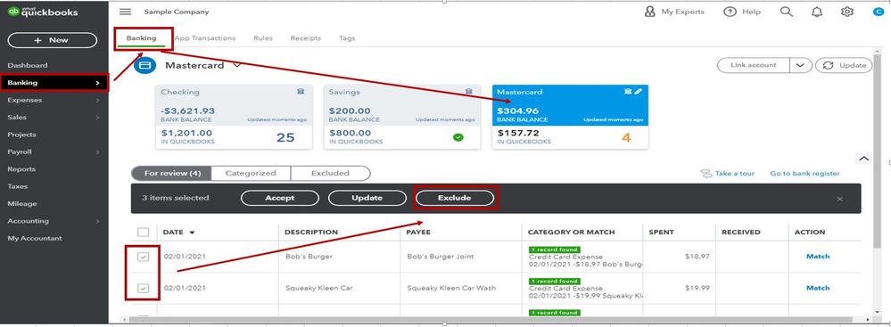Click Match for Squeaky Kleen Car row
Screen dimensions: 891x327
(x=818, y=289)
